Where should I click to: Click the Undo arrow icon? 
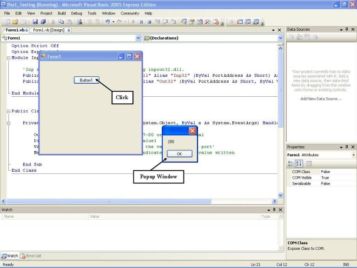click(107, 22)
